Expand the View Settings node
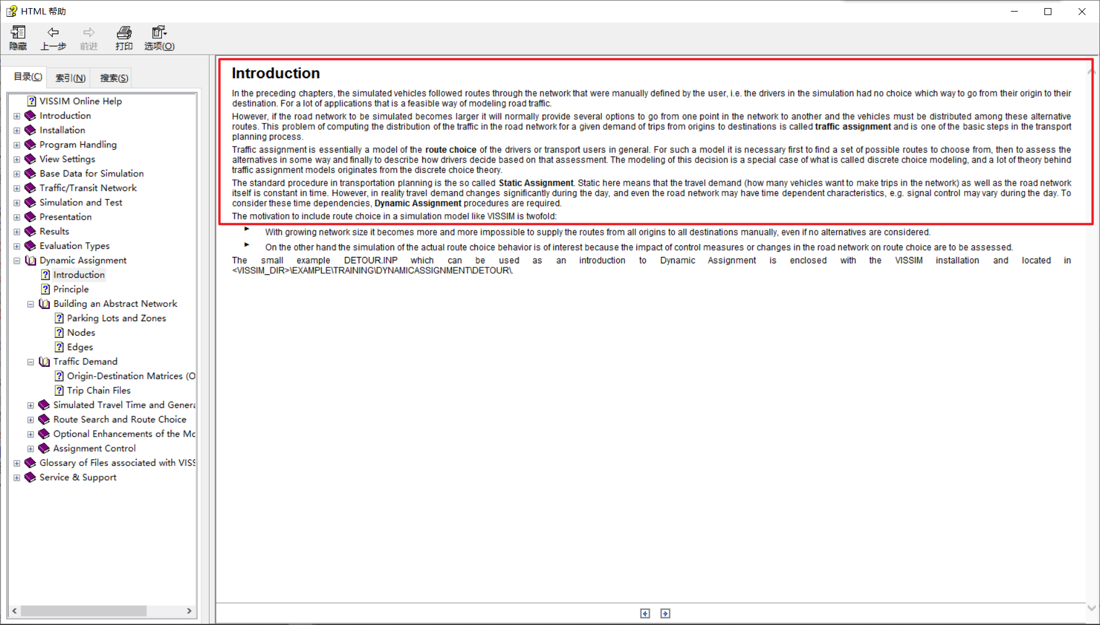Screen dimensions: 1100x625 [x=17, y=160]
